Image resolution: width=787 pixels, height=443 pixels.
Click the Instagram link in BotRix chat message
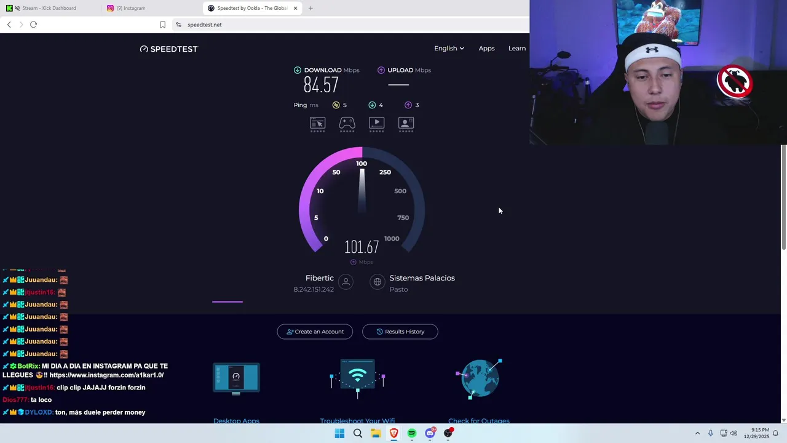(x=106, y=375)
